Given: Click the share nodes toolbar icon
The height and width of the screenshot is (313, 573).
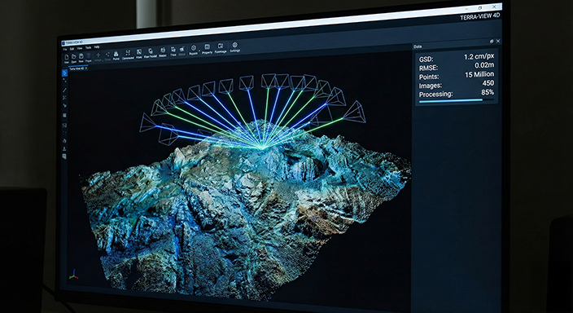Looking at the screenshot, I should pos(107,55).
